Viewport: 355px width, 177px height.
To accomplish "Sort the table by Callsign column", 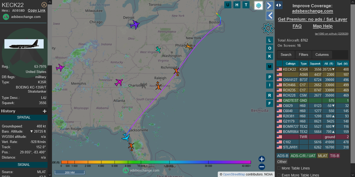I will point(291,64).
